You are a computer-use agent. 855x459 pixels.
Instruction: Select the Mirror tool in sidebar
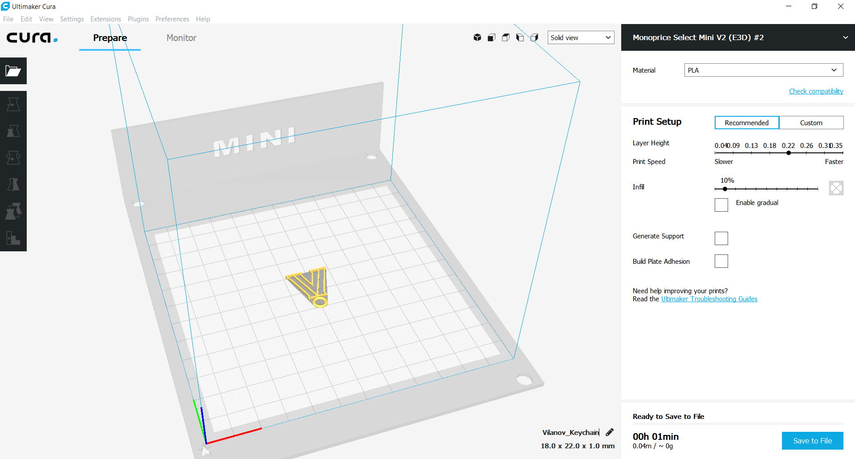tap(13, 184)
